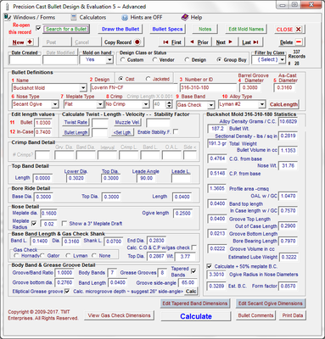Image resolution: width=325 pixels, height=339 pixels.
Task: Click Draw the Bullet button
Action: click(x=120, y=29)
